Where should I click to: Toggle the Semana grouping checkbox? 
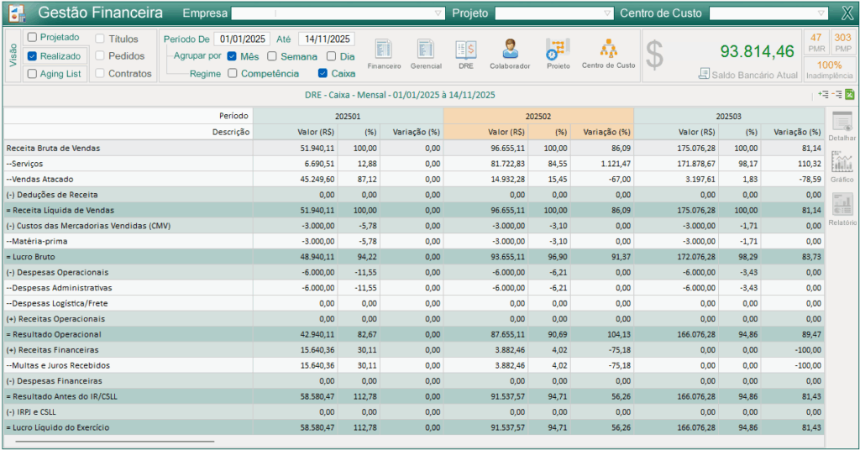click(272, 56)
